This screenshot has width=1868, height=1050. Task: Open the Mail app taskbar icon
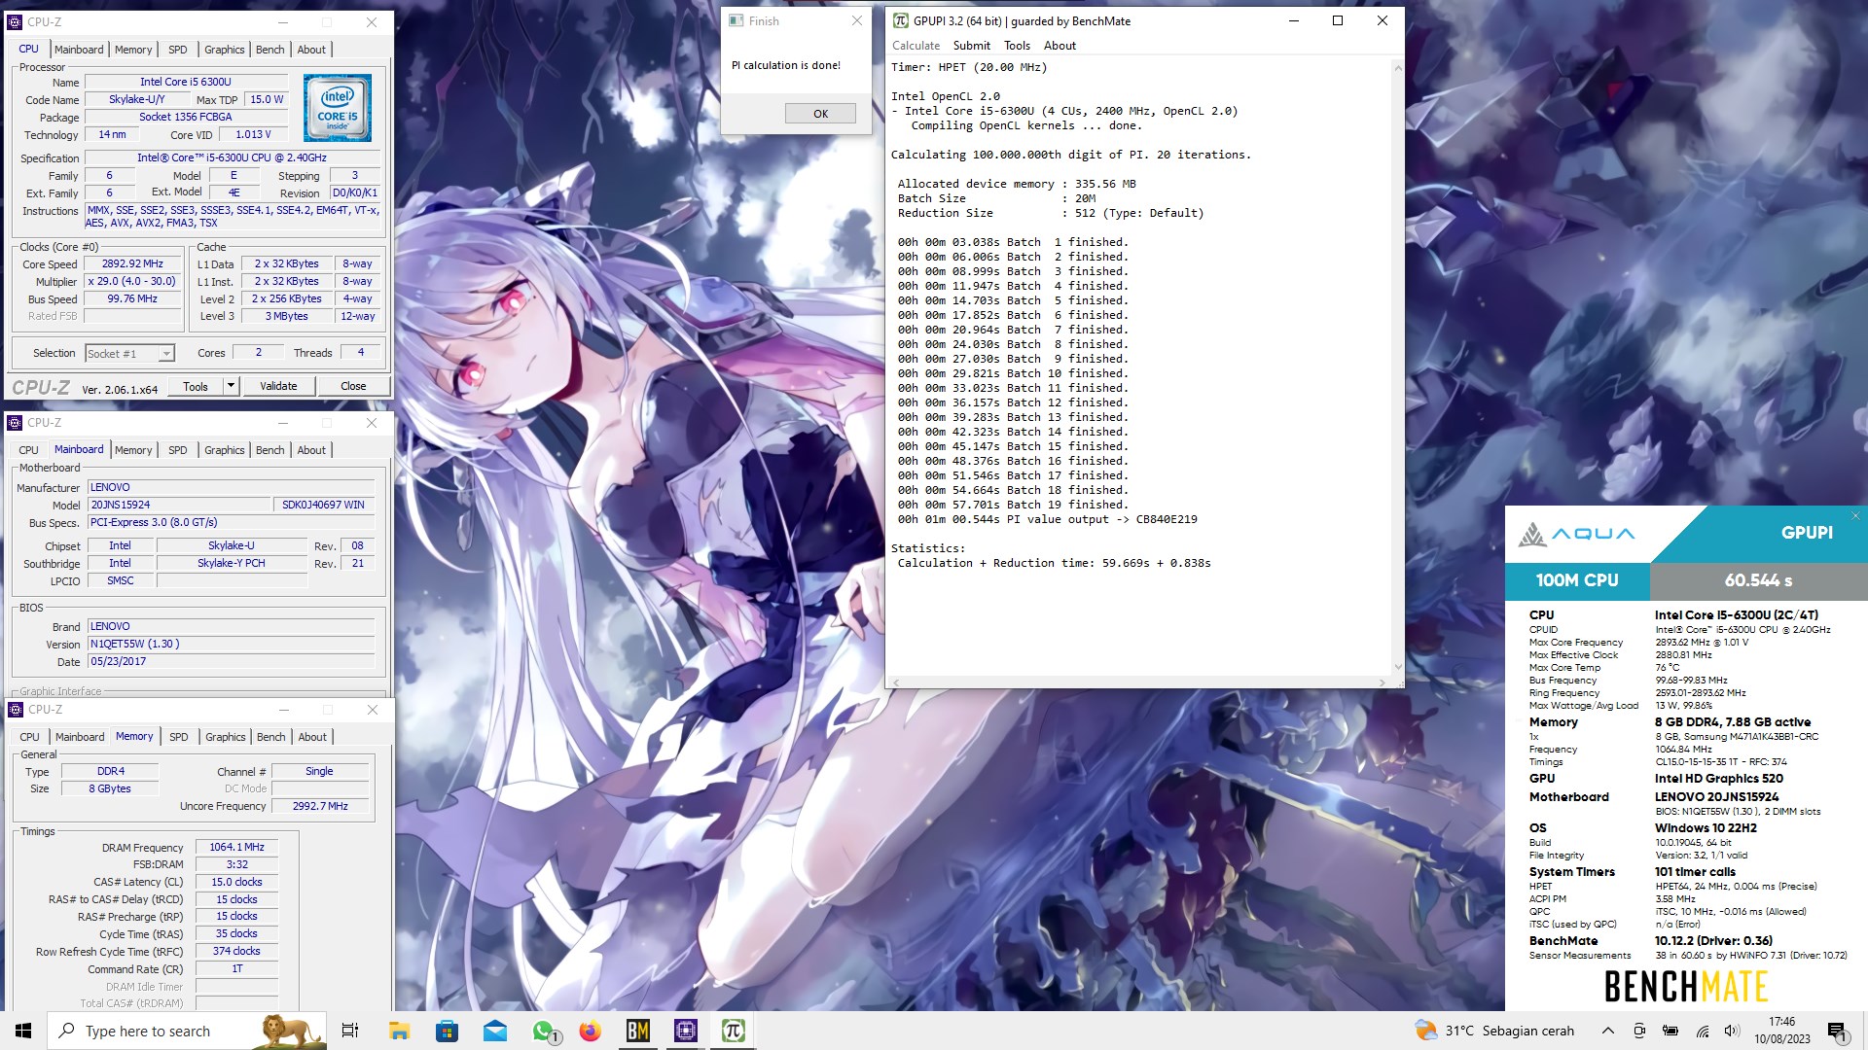[495, 1031]
